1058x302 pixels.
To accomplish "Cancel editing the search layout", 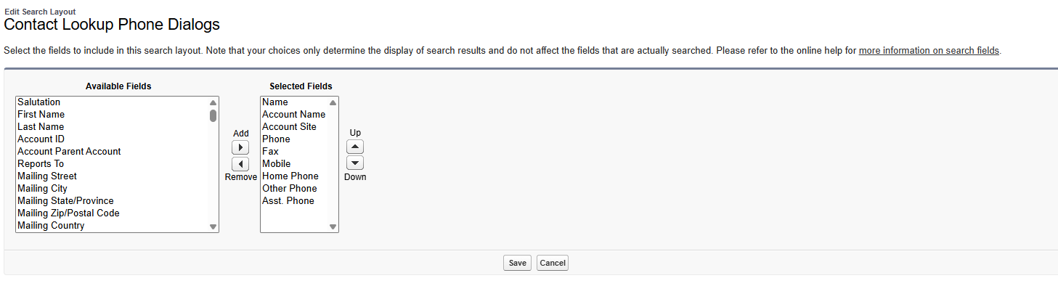I will pos(552,263).
